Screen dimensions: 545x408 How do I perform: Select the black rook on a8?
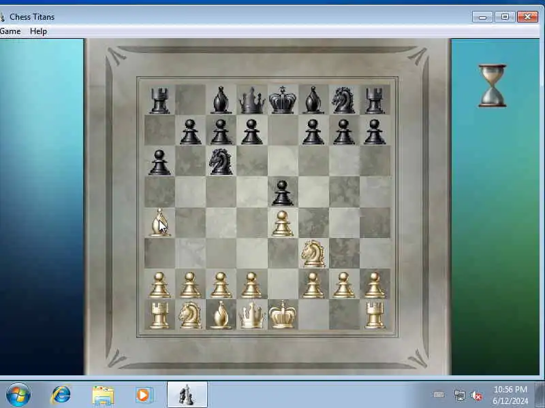coord(159,101)
